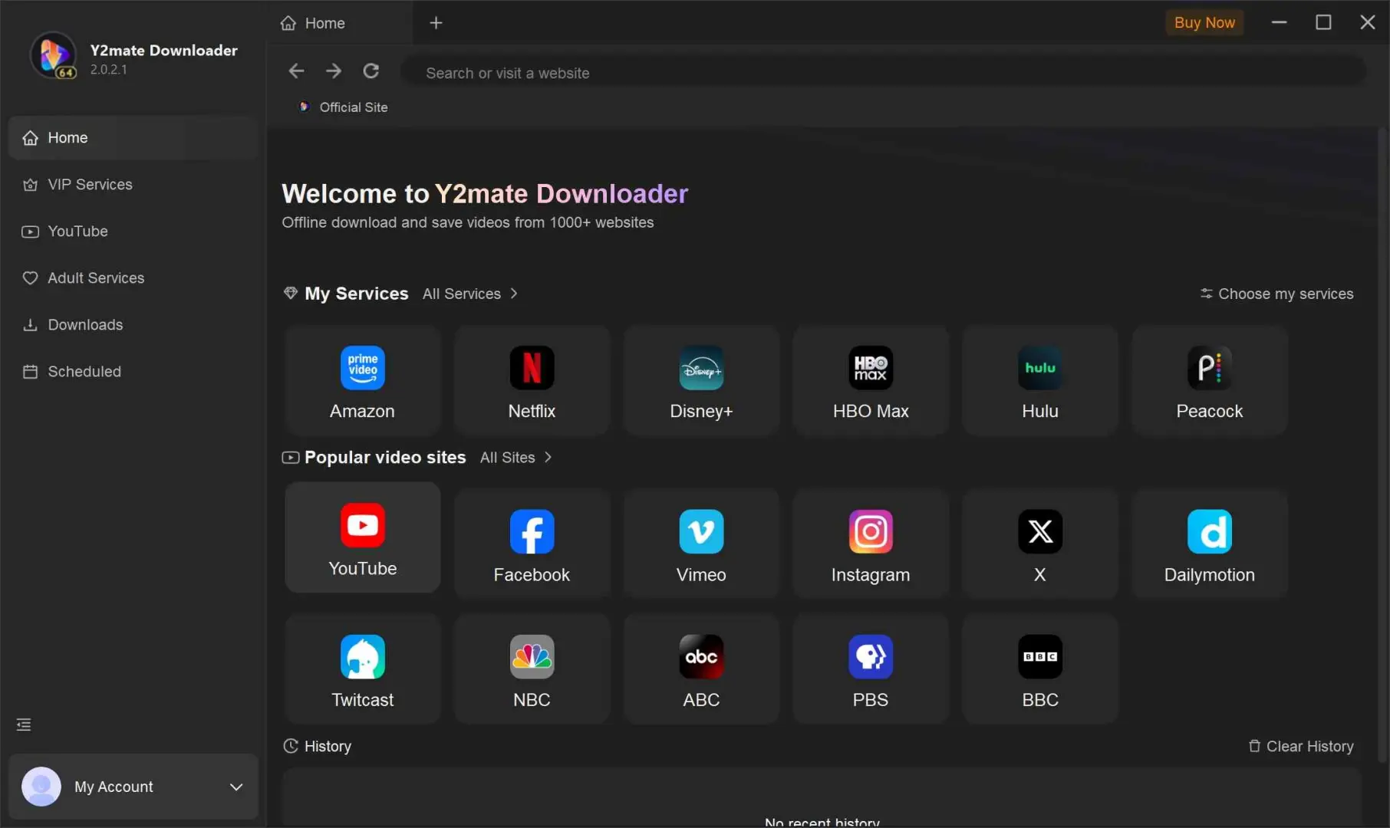
Task: Open Scheduled in the sidebar
Action: (133, 372)
